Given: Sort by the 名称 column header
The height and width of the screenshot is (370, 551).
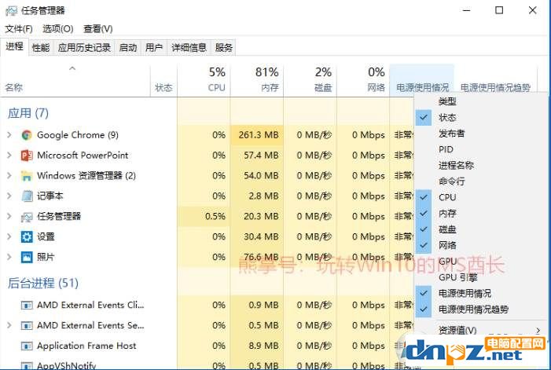Looking at the screenshot, I should [76, 81].
